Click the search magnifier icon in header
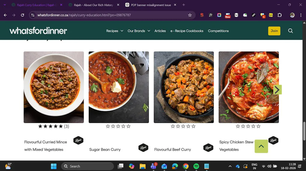 [290, 31]
